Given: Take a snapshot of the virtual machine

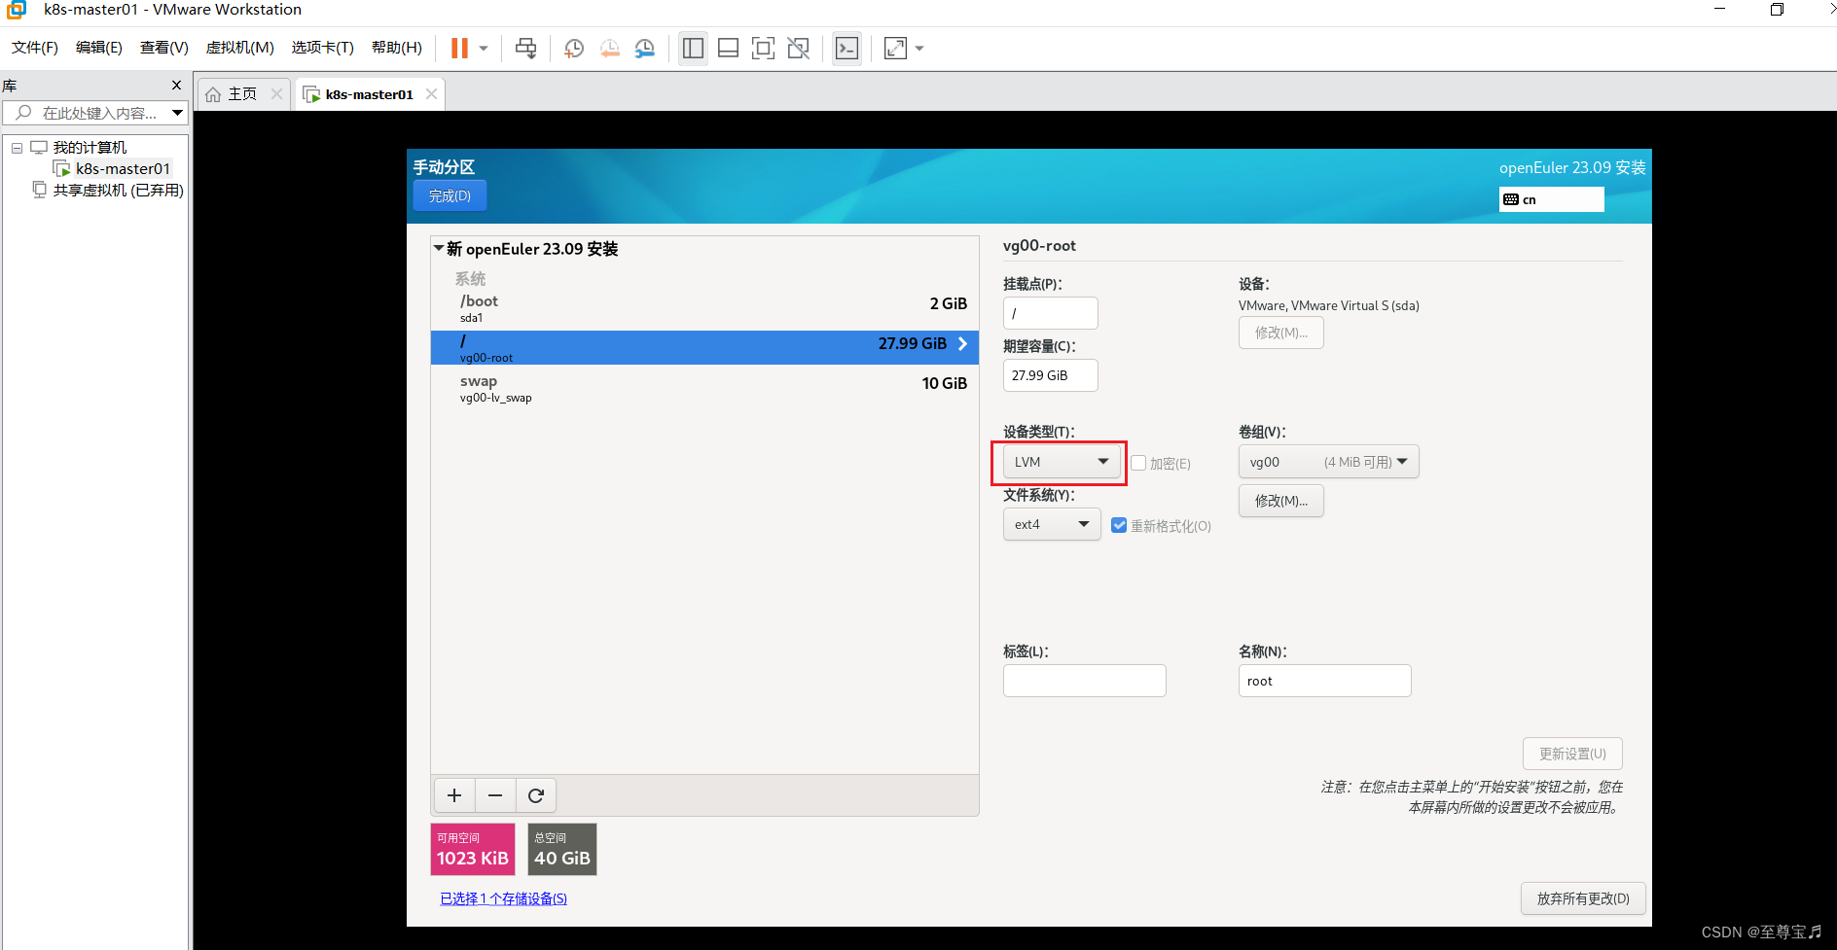Looking at the screenshot, I should (574, 47).
